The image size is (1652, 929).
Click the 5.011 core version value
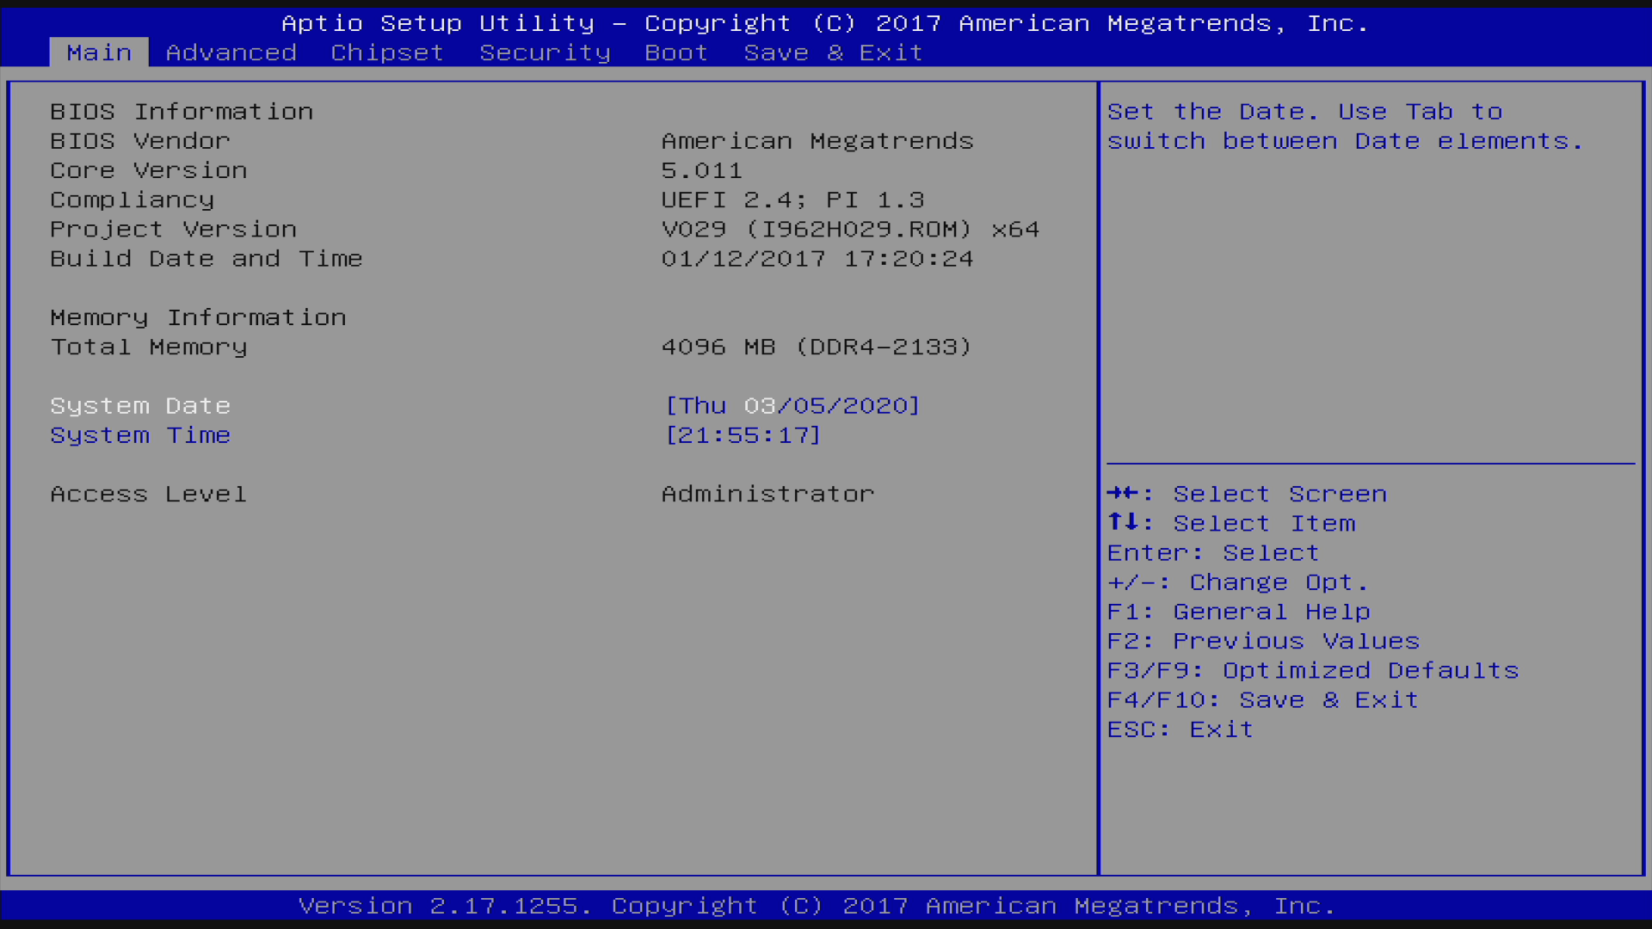pyautogui.click(x=701, y=170)
